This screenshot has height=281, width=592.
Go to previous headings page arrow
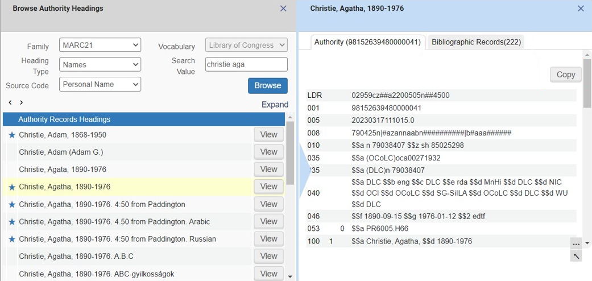pos(10,102)
